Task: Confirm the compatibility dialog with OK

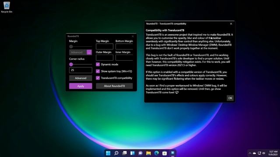Action: tap(230, 98)
